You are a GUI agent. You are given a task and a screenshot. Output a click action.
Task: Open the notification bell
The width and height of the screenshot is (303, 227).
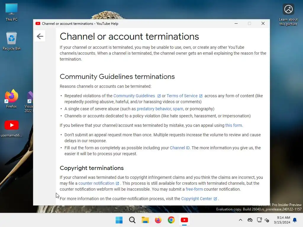[x=295, y=220]
